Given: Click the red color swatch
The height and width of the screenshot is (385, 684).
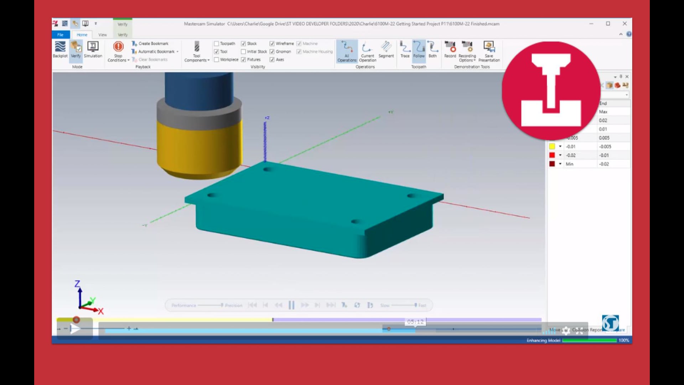Looking at the screenshot, I should 552,155.
